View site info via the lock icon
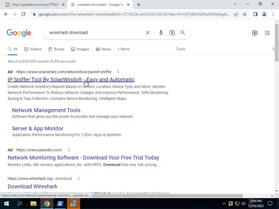 point(34,14)
